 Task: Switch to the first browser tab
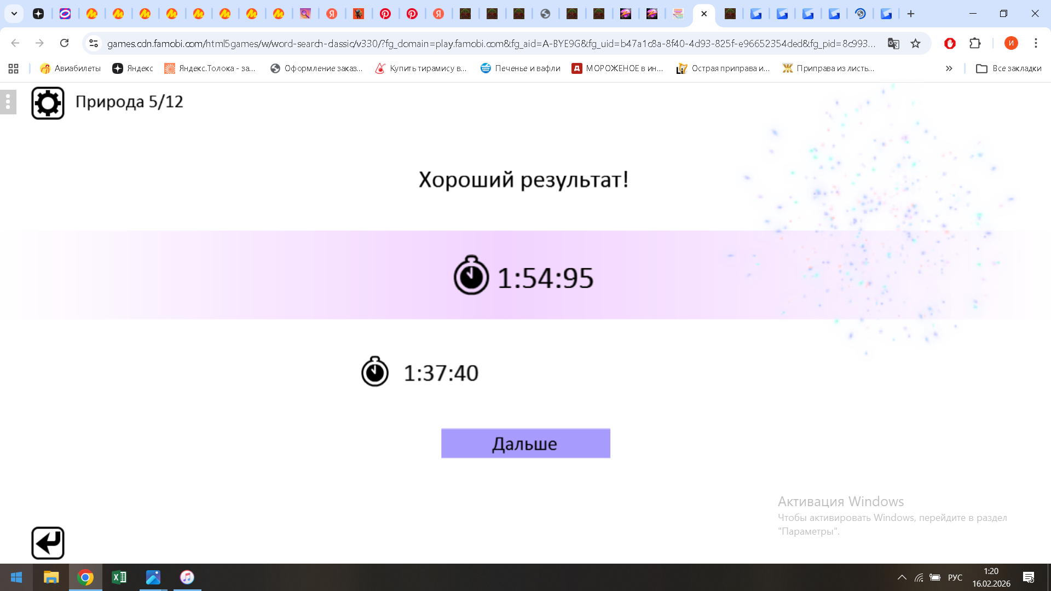pyautogui.click(x=38, y=14)
